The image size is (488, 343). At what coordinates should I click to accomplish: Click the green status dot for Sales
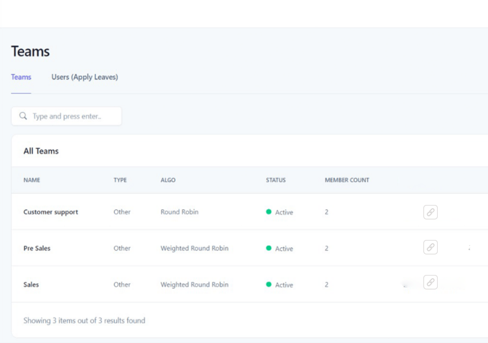coord(269,284)
